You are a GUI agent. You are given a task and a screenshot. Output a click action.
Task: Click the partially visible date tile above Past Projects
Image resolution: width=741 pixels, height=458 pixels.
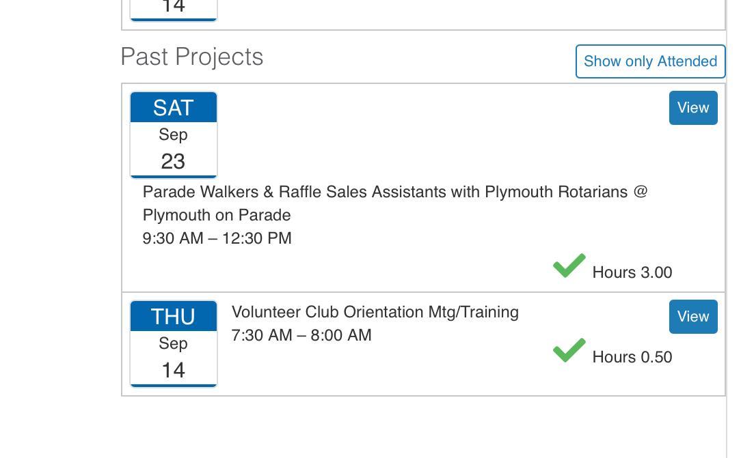coord(174,10)
